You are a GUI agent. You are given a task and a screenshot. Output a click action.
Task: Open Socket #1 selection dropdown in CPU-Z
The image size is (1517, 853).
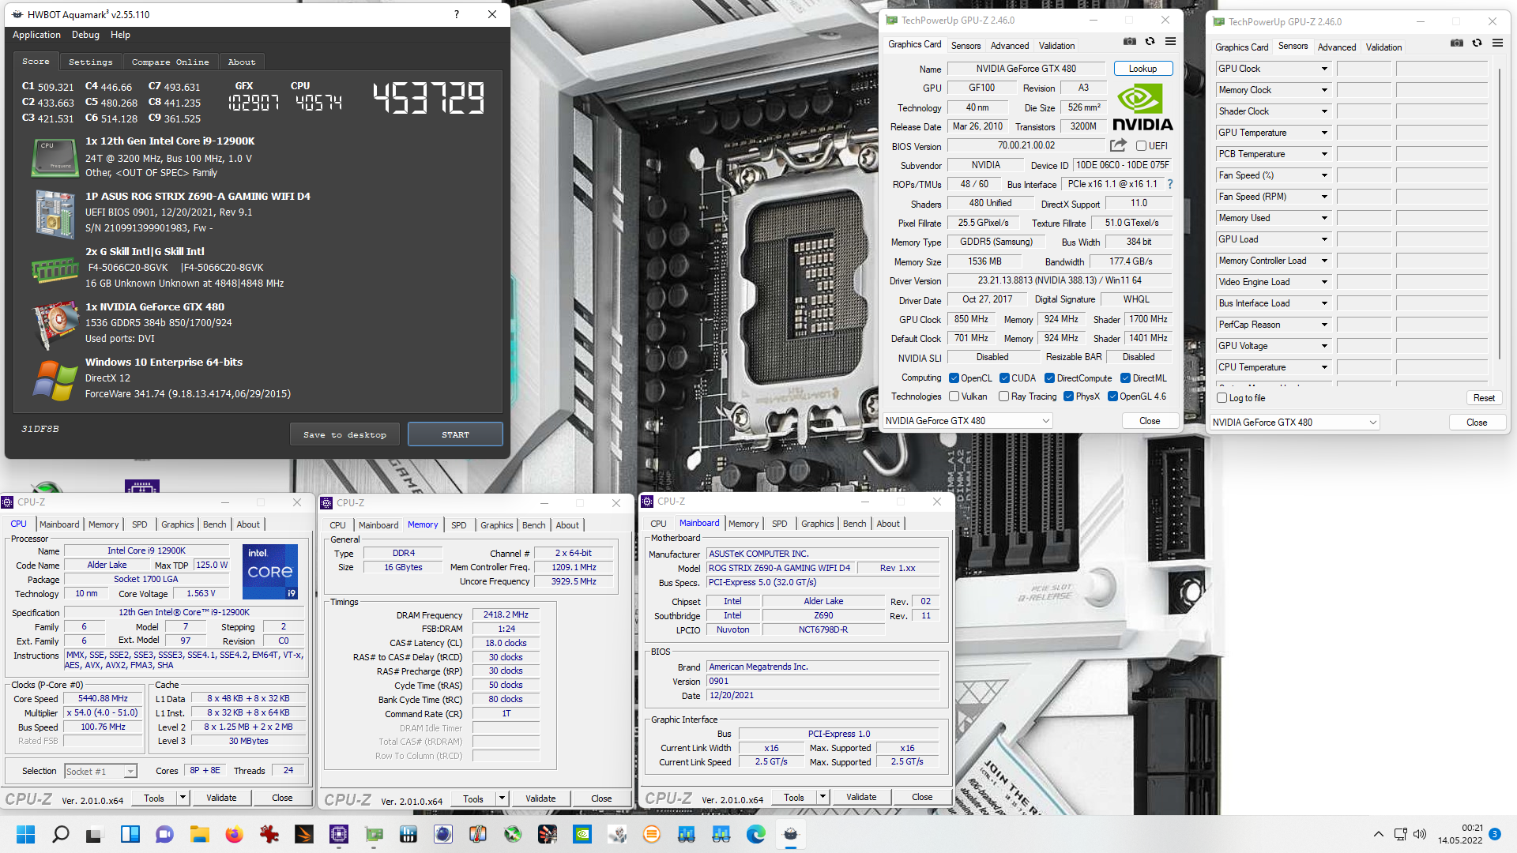(100, 771)
